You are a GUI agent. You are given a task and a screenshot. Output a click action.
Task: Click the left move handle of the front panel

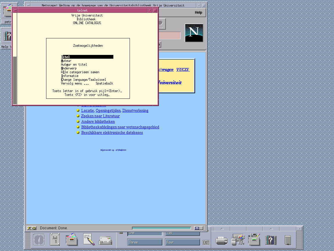click(x=28, y=240)
